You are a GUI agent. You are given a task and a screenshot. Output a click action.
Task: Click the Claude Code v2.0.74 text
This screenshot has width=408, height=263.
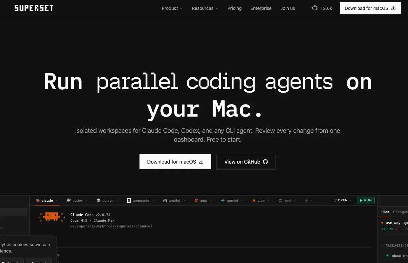(91, 215)
